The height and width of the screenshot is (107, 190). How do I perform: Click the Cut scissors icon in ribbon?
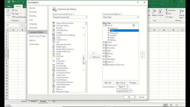13,10
